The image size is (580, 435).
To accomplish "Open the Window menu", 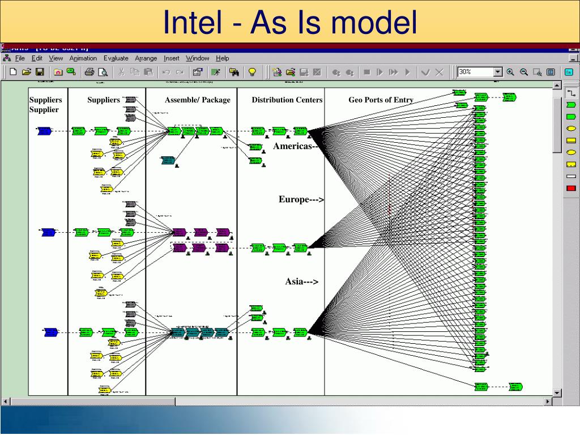I will pos(198,58).
